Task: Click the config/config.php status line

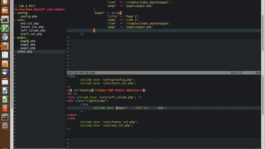Action: (164, 73)
